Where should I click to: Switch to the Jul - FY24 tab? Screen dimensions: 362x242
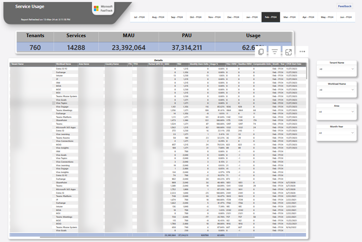139,17
